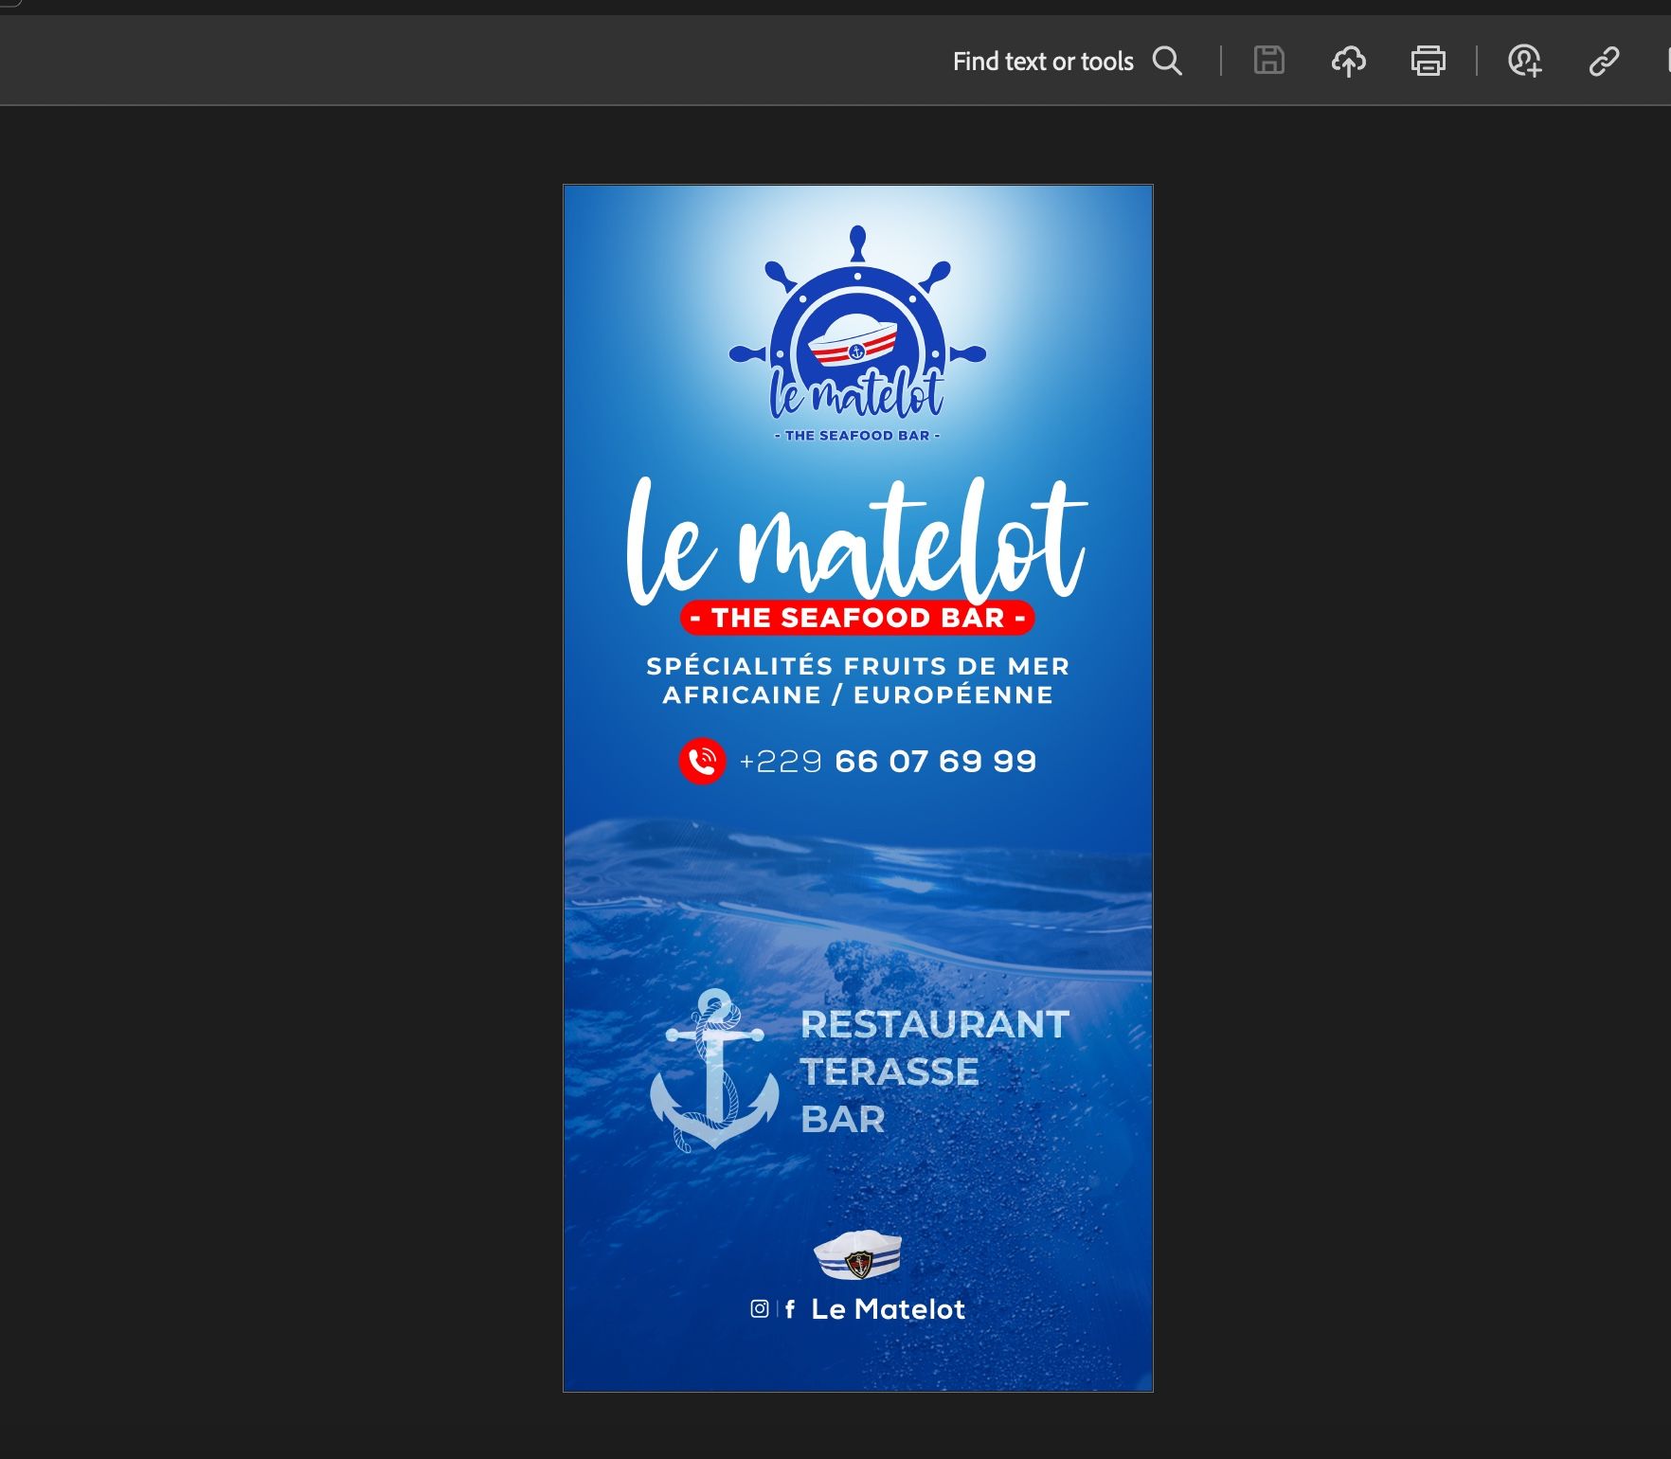Click the AFRICAINE / EUROPÉENNE line
This screenshot has height=1459, width=1671.
[858, 695]
